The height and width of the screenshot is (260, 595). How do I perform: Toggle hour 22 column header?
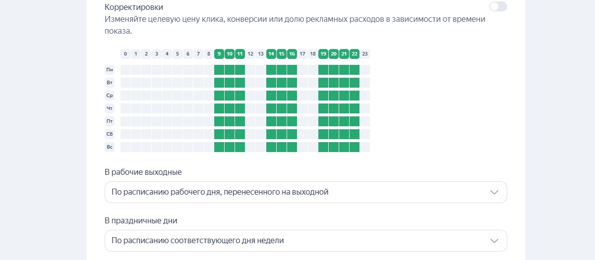pyautogui.click(x=355, y=53)
